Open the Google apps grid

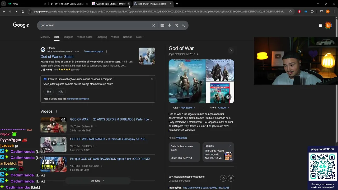point(320,25)
